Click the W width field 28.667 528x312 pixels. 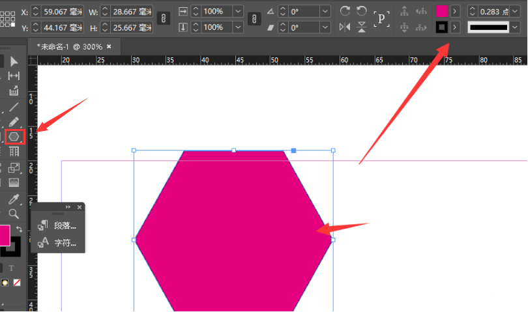tap(132, 12)
